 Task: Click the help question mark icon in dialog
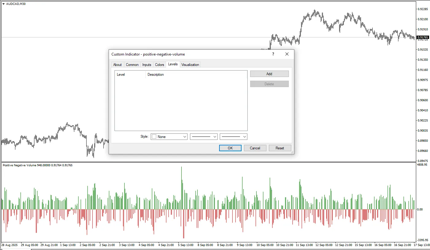click(x=273, y=54)
